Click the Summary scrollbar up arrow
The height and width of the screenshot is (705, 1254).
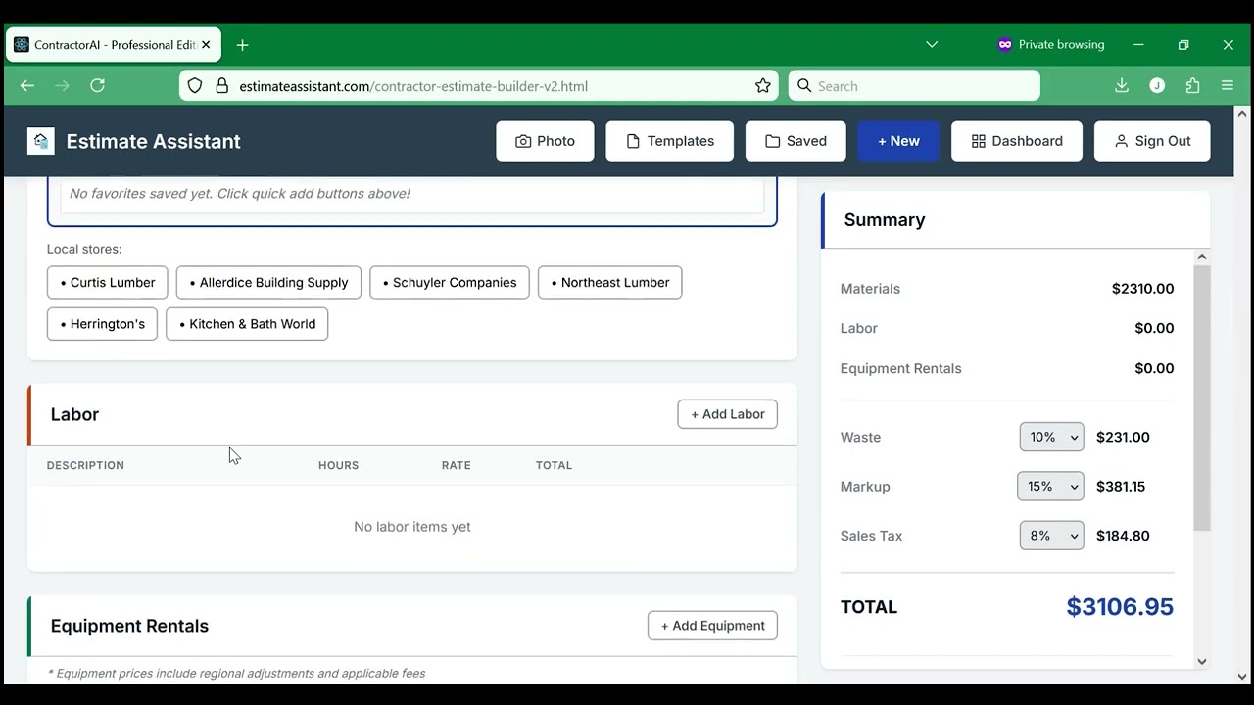click(1202, 257)
